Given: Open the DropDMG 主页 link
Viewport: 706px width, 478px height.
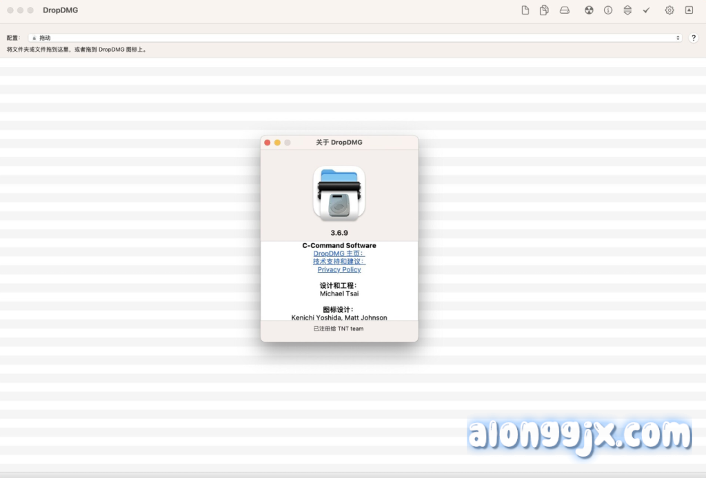Looking at the screenshot, I should point(339,253).
